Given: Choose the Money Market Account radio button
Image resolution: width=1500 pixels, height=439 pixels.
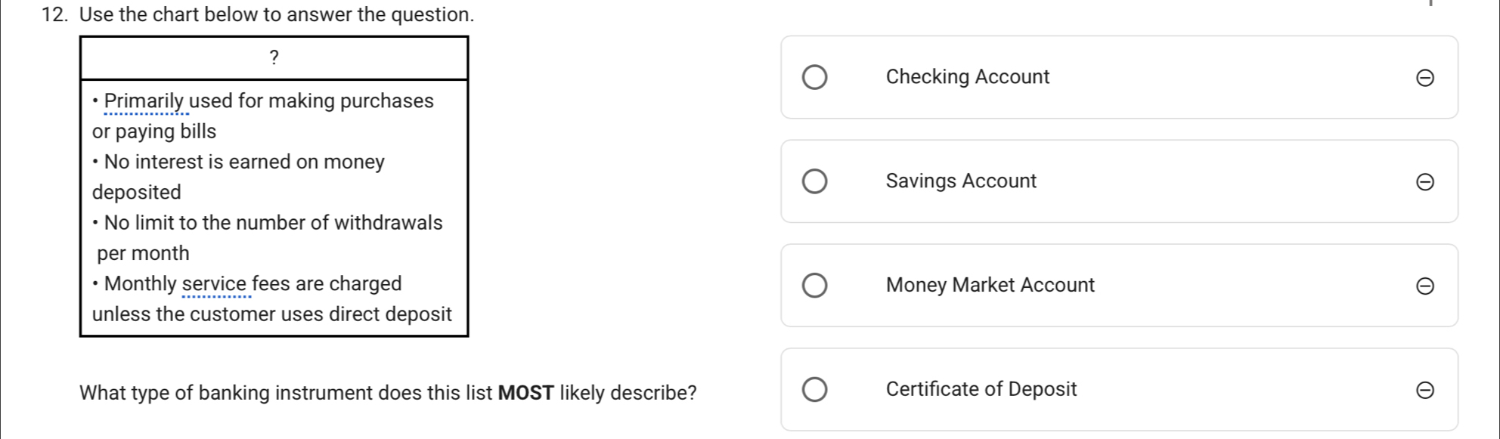Looking at the screenshot, I should (x=814, y=286).
